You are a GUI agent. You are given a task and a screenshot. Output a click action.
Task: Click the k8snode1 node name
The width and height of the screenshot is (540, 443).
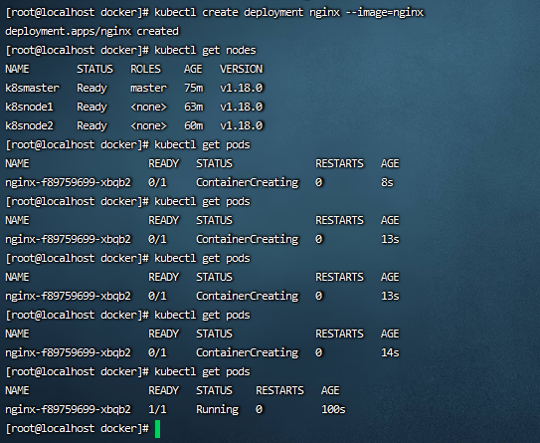(x=29, y=107)
